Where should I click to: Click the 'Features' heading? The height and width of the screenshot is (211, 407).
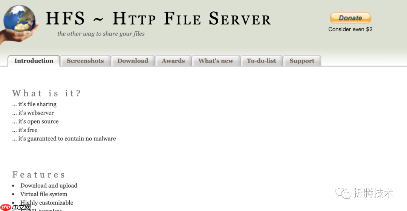click(38, 175)
